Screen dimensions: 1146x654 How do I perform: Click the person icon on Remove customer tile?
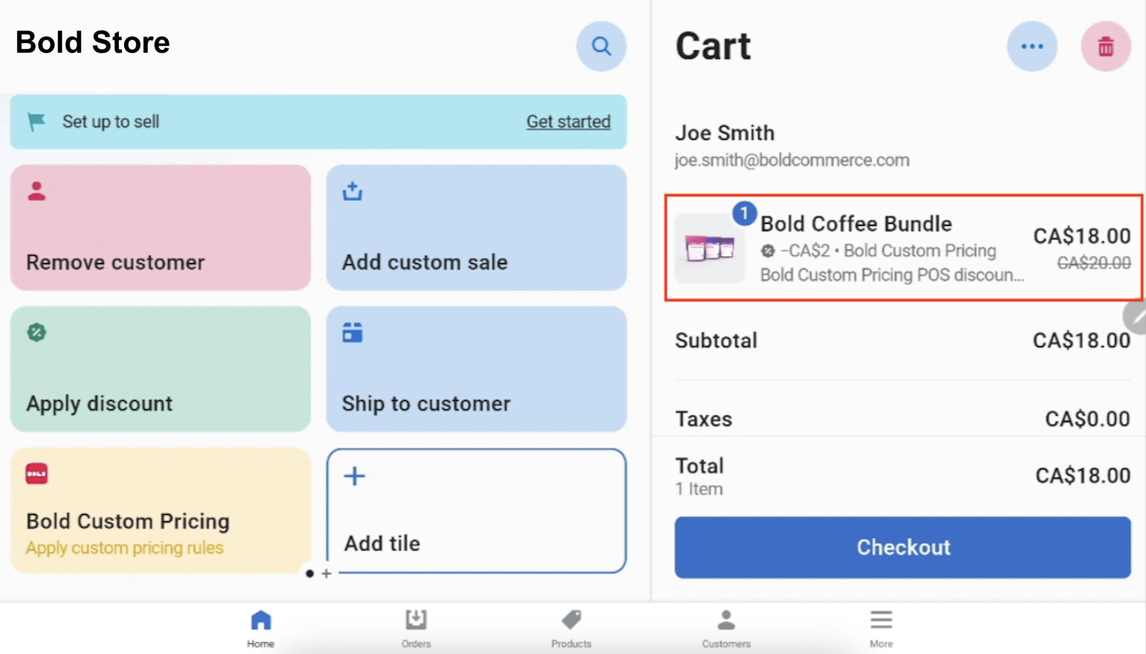coord(36,191)
